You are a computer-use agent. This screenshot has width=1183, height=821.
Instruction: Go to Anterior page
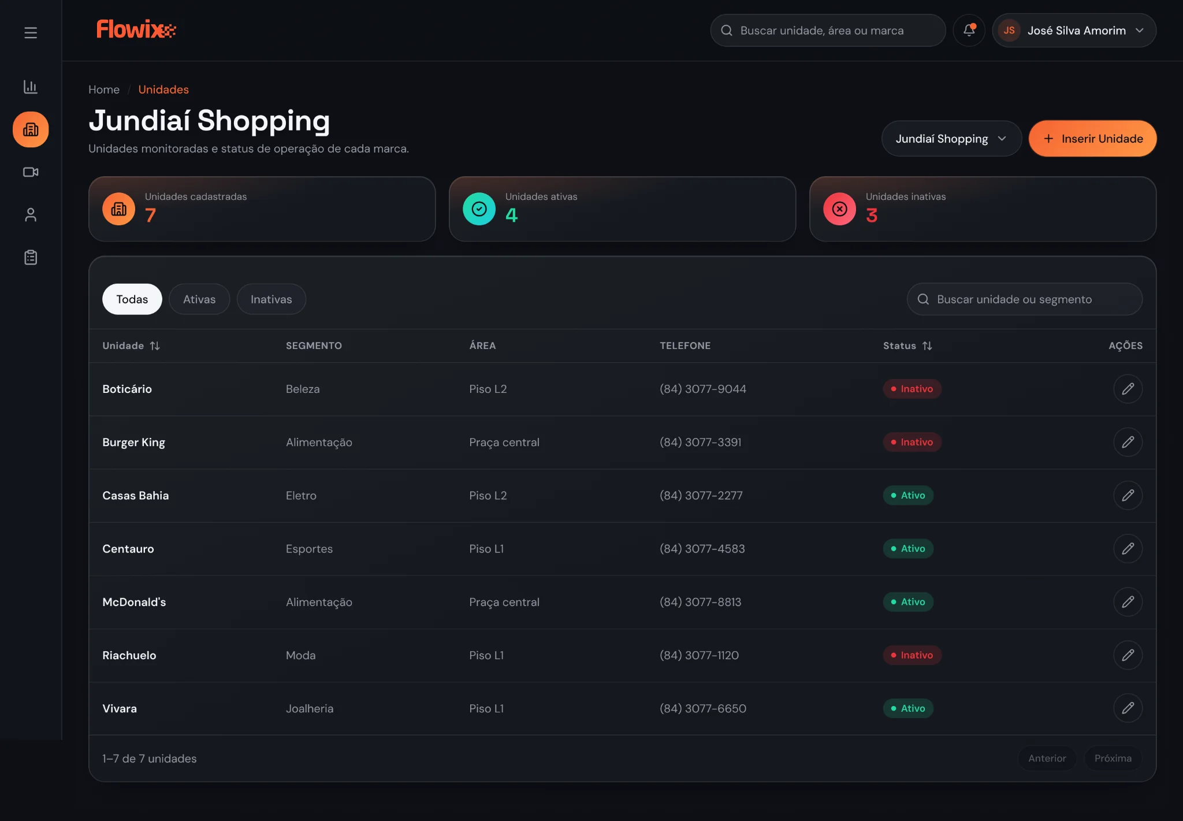point(1047,759)
